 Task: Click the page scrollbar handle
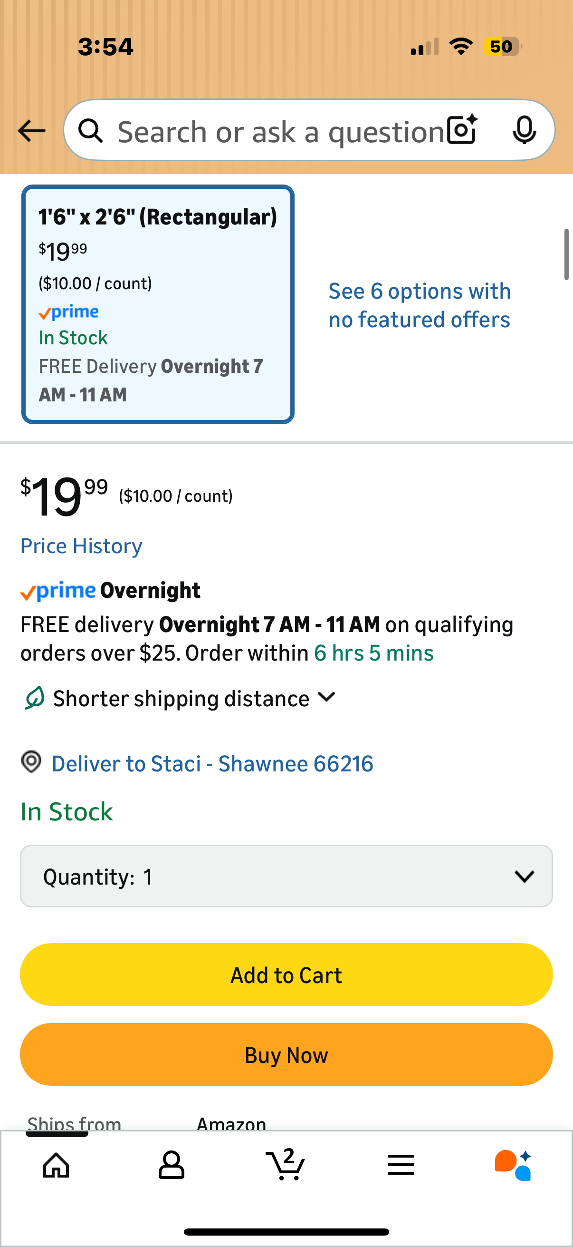(x=566, y=254)
